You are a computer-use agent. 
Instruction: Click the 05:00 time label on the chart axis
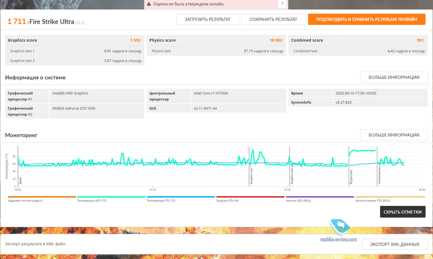click(x=422, y=190)
